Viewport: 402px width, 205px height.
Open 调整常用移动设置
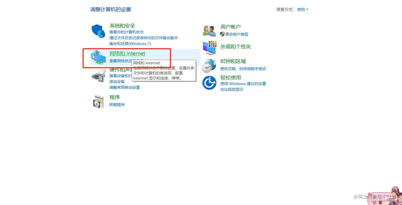point(124,87)
